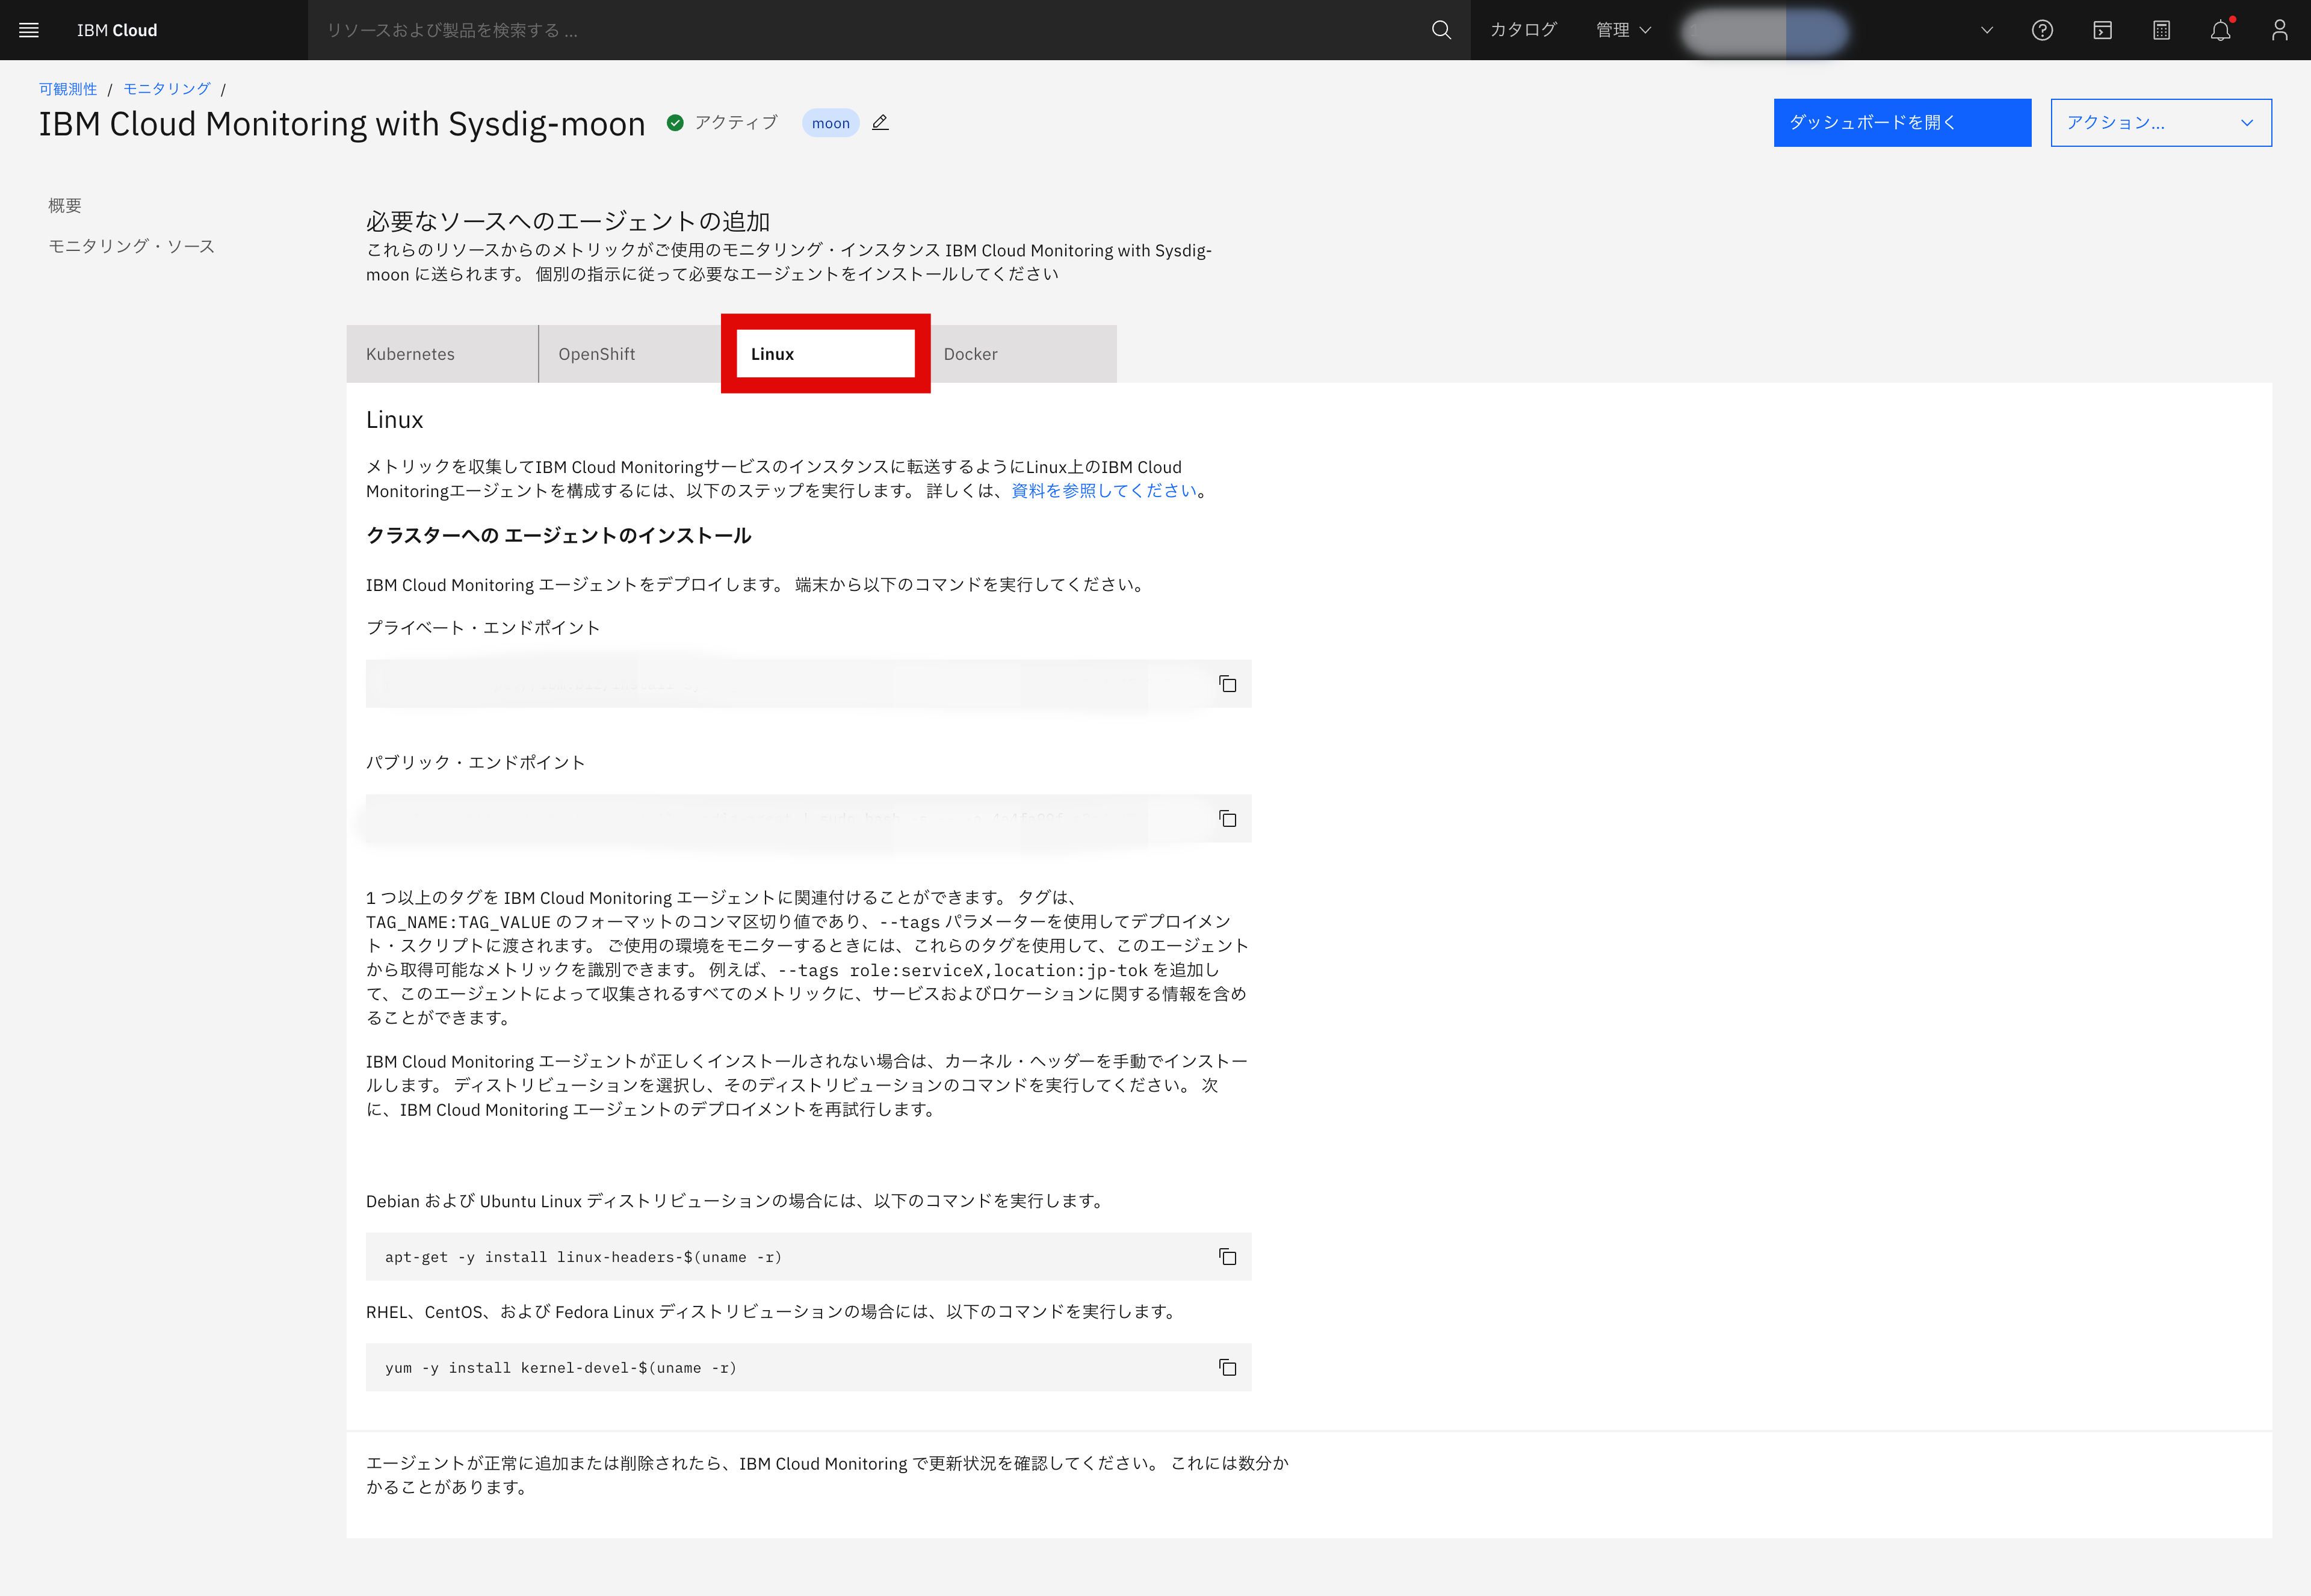This screenshot has width=2311, height=1596.
Task: Open the 管理 dropdown menu
Action: (x=1621, y=30)
